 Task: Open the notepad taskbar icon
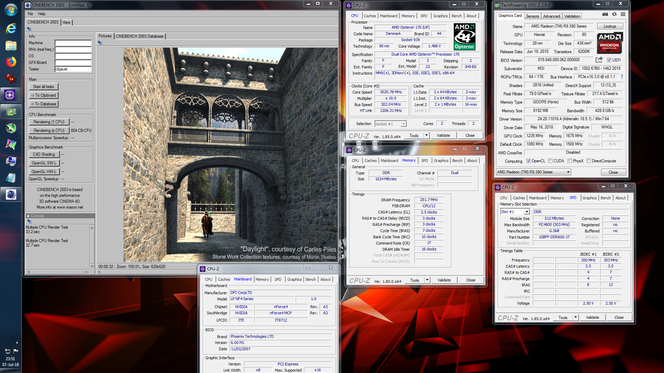(x=11, y=178)
